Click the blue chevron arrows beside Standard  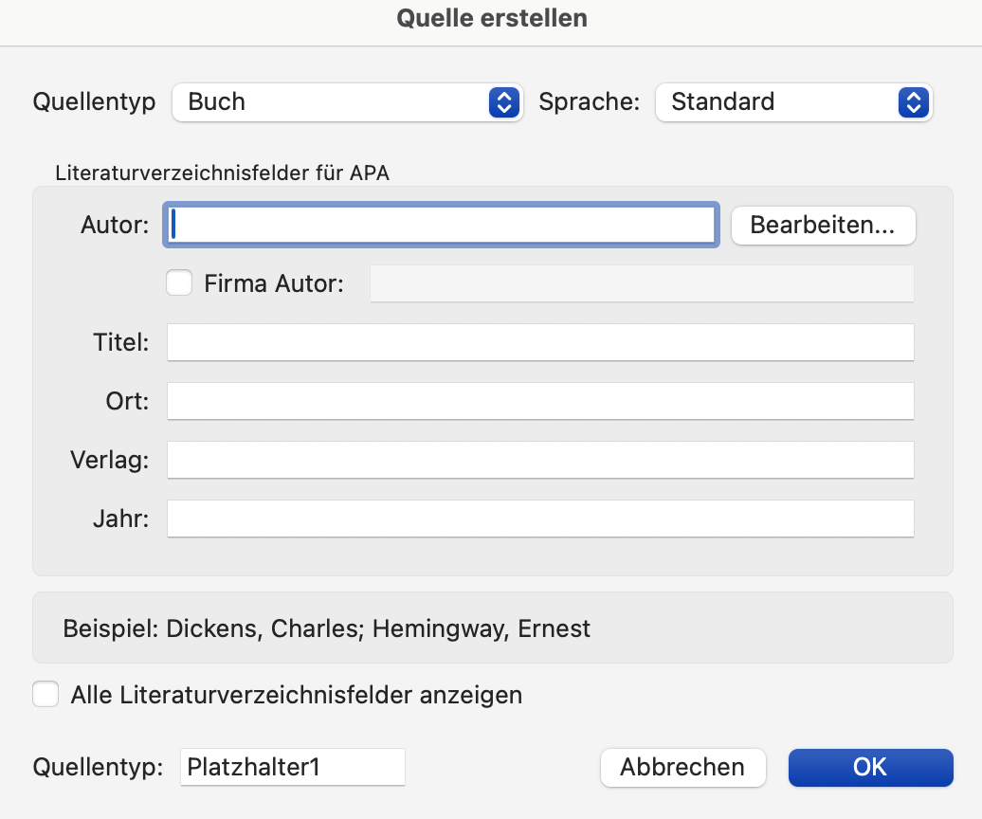point(913,102)
